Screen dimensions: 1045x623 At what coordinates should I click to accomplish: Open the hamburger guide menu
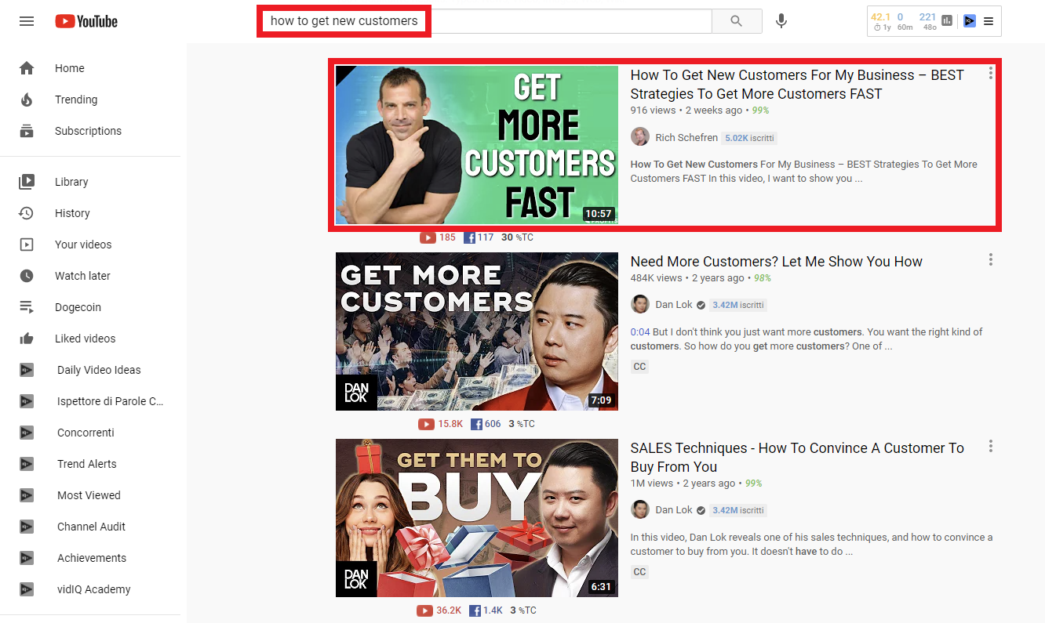(27, 21)
